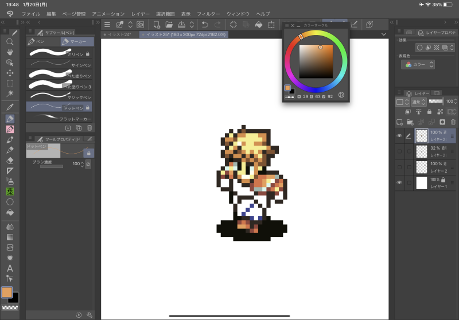Delete layer with trash icon in layer panel
The width and height of the screenshot is (459, 320).
[453, 122]
